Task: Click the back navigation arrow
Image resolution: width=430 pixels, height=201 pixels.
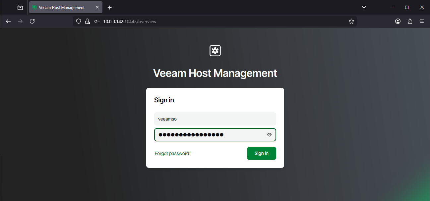Action: click(8, 21)
